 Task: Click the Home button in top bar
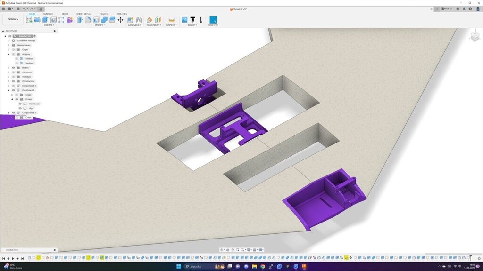coord(41,9)
